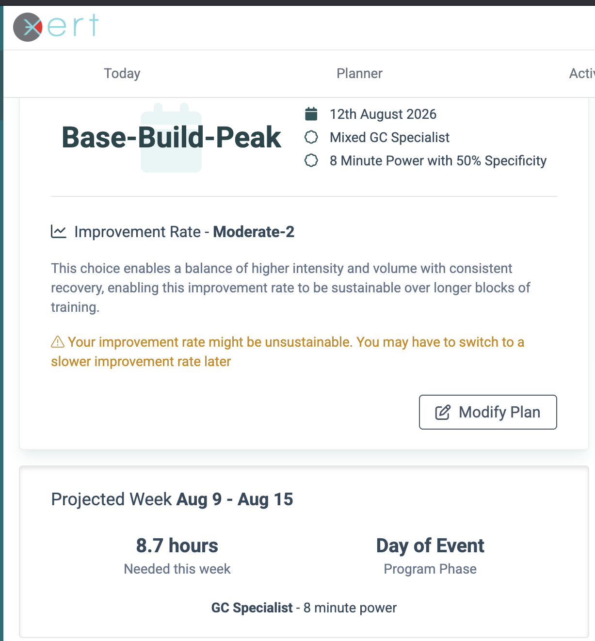The height and width of the screenshot is (641, 595).
Task: Click the 8.7 hours needed value
Action: pos(177,545)
